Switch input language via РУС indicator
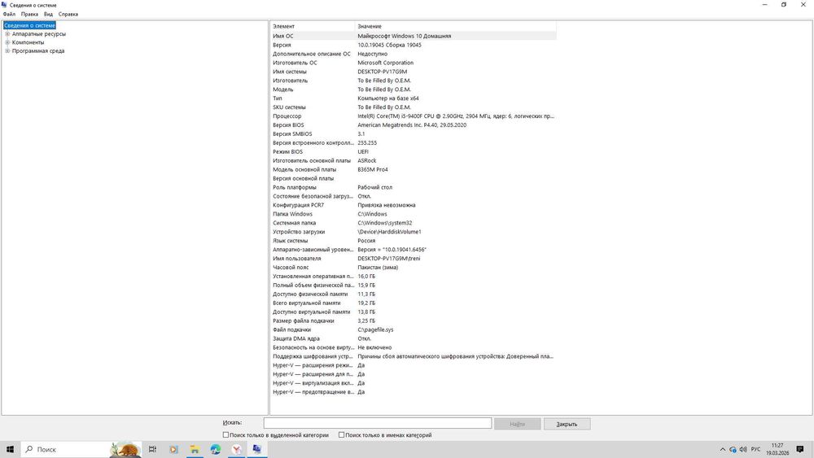Viewport: 814px width, 458px height. 756,449
